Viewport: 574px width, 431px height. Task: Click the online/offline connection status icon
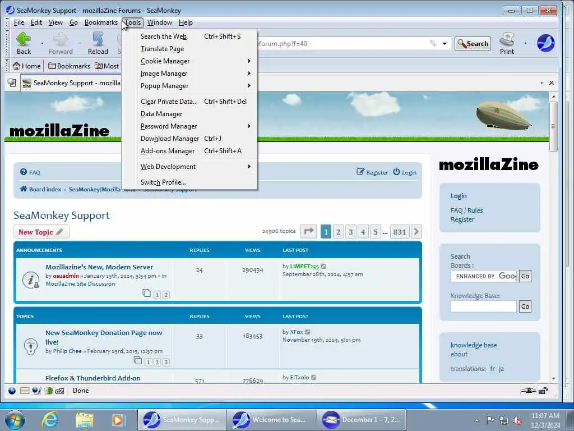click(528, 391)
